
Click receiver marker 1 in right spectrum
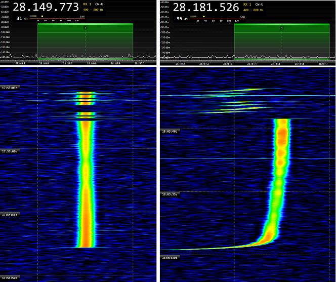tap(281, 28)
